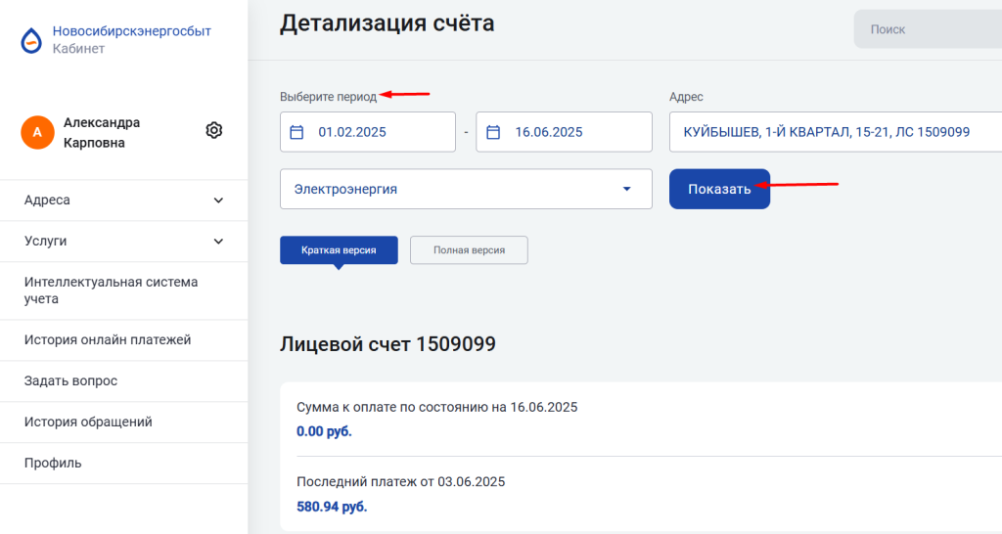Open История обращений in sidebar
The height and width of the screenshot is (534, 1002).
(88, 423)
